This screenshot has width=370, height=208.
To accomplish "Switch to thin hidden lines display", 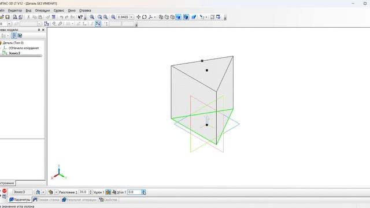I will (x=172, y=17).
